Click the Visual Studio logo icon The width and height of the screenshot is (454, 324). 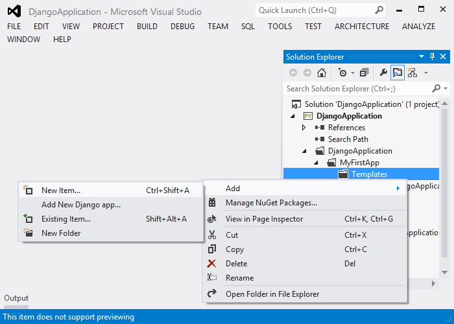[x=14, y=11]
